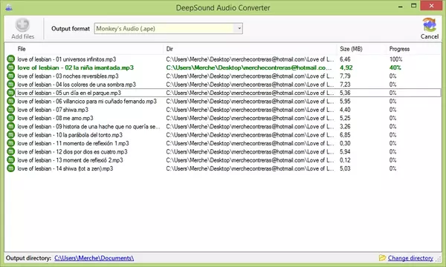Image resolution: width=446 pixels, height=267 pixels.
Task: Select file 13 moment de reflexió 2.mp3
Action: pos(71,160)
